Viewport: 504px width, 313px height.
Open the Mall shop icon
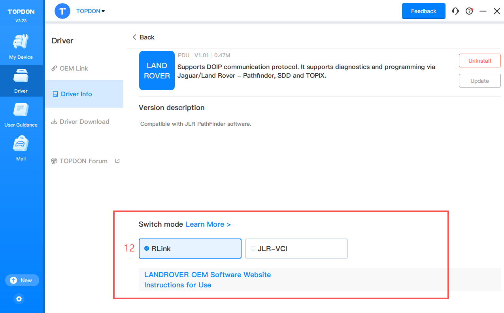[21, 148]
